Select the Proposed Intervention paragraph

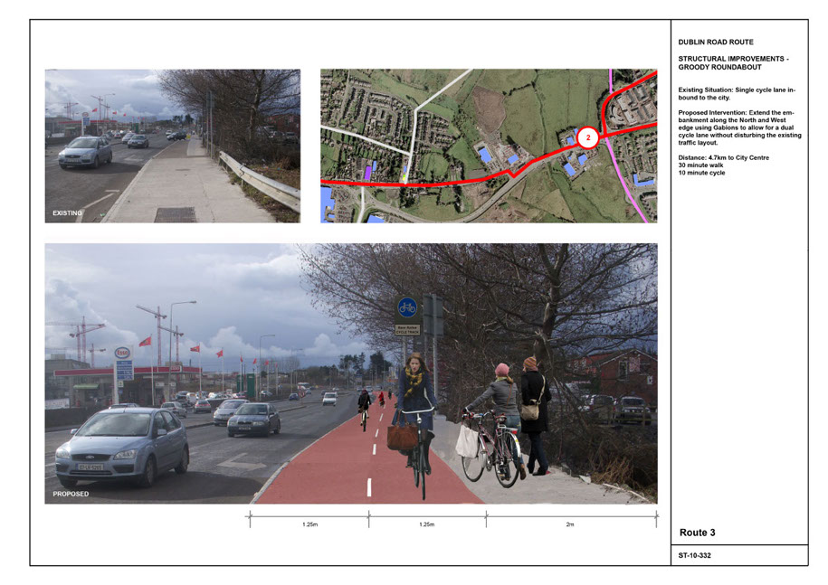tap(739, 127)
